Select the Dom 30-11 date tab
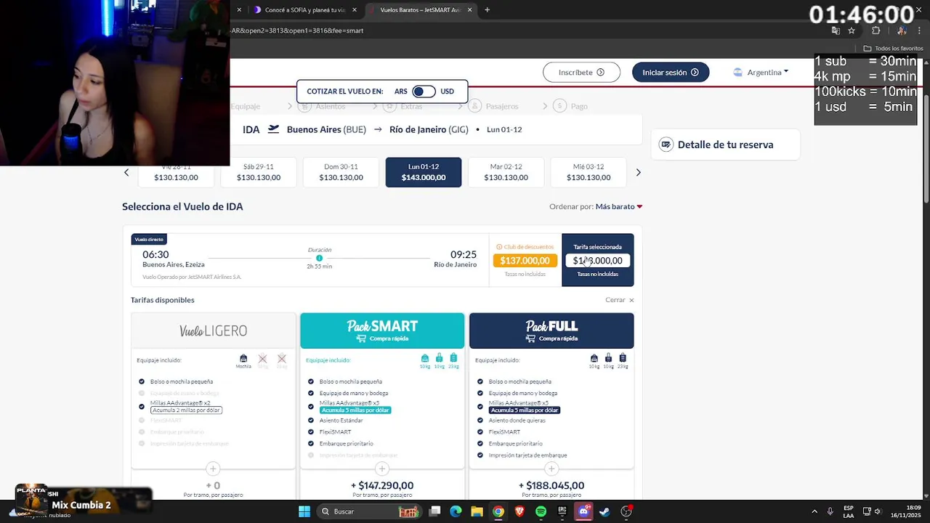930x523 pixels. pos(341,172)
